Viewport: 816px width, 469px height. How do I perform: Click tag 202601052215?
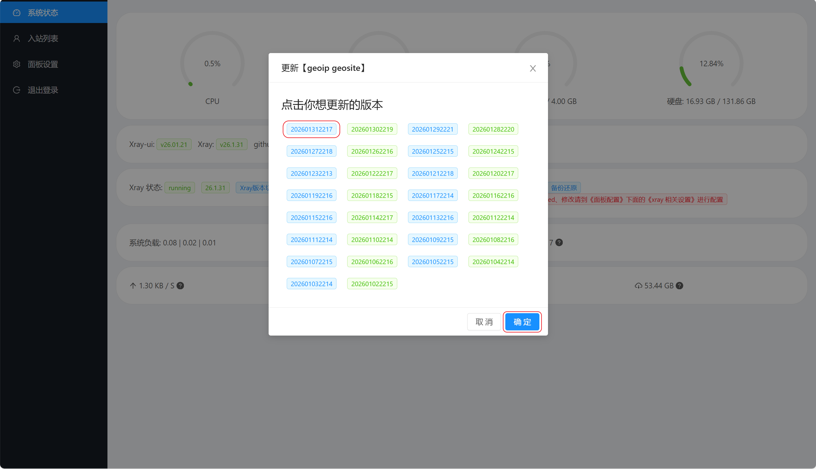point(432,262)
